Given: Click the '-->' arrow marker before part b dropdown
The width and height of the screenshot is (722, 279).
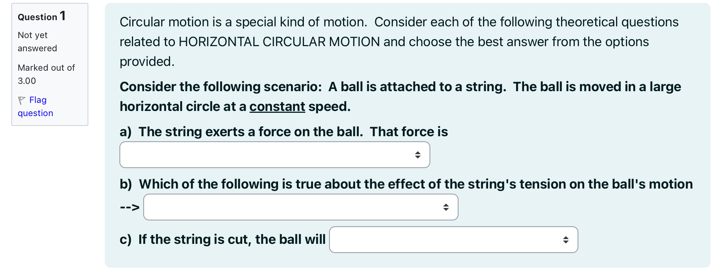Looking at the screenshot, I should point(129,207).
